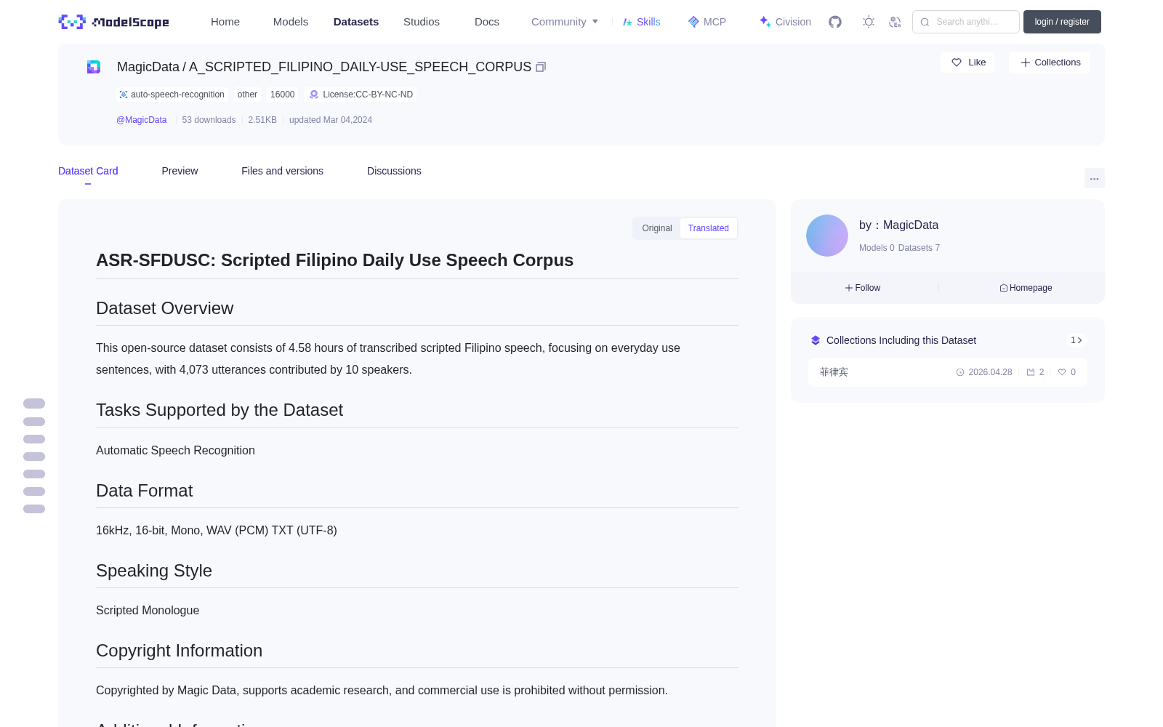Open the GitHub repository icon
The height and width of the screenshot is (727, 1163).
coord(835,22)
